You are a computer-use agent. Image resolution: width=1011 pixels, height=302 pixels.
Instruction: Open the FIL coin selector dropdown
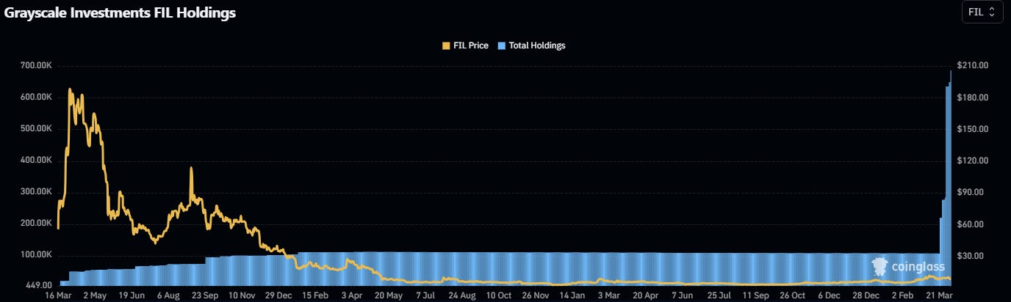click(x=982, y=12)
